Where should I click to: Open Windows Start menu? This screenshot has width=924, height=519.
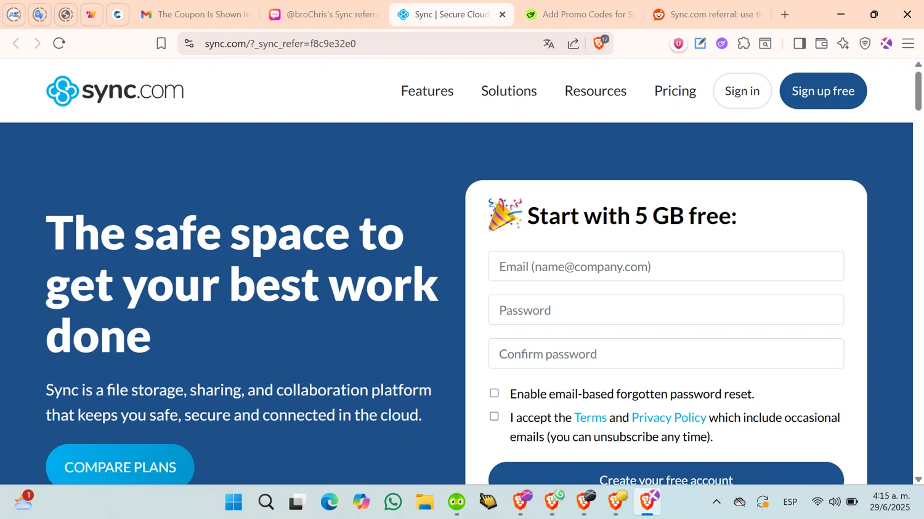click(x=233, y=502)
